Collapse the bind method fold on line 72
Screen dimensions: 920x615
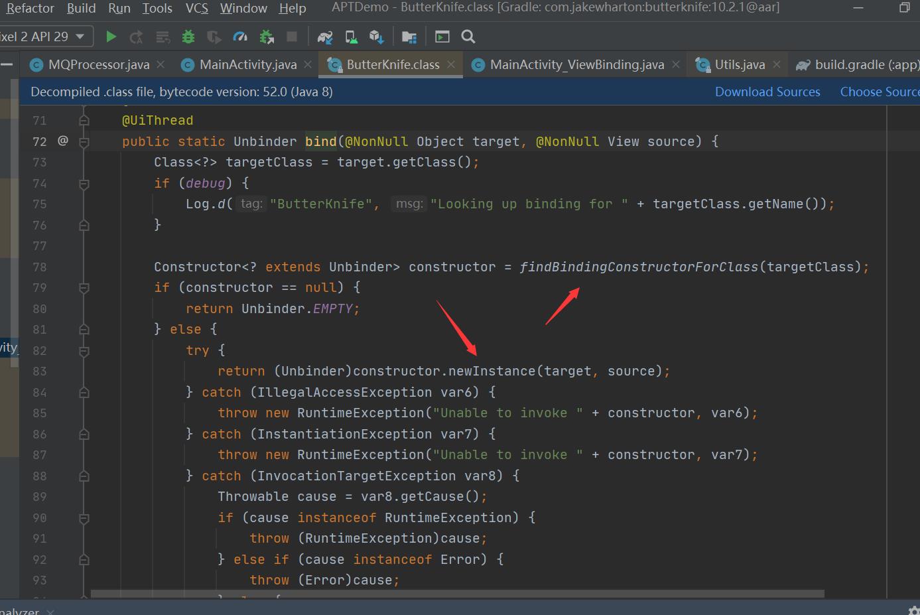(x=84, y=141)
